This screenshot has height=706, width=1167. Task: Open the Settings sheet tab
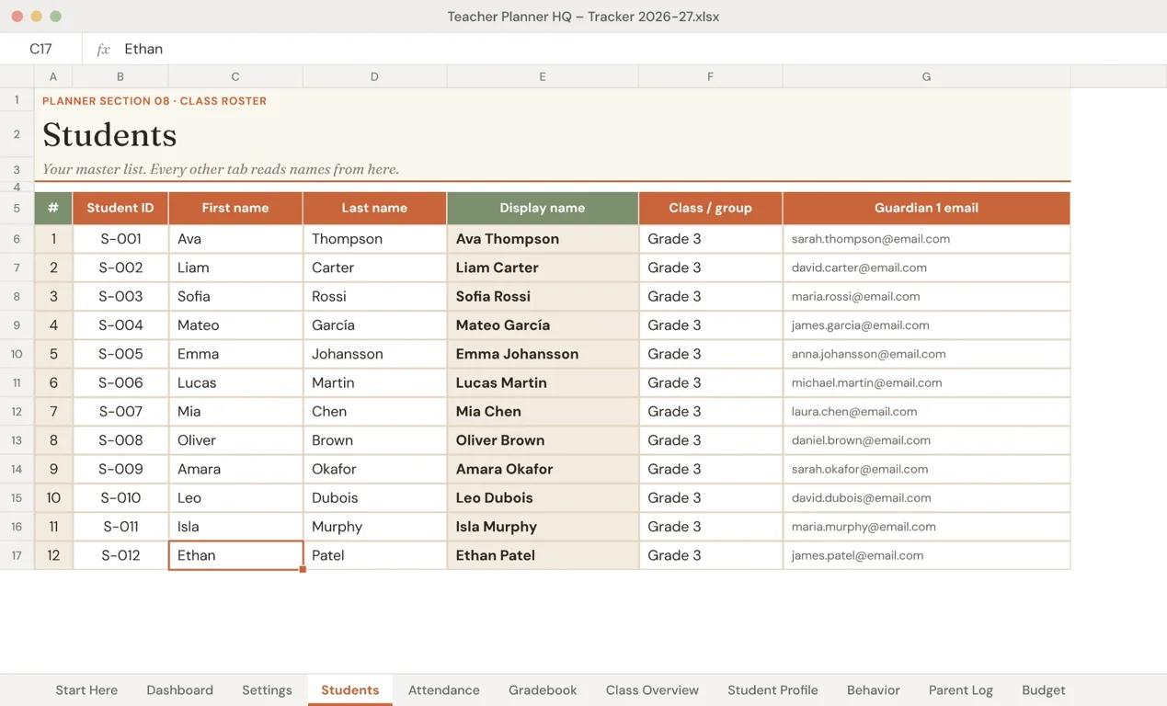[x=267, y=690]
